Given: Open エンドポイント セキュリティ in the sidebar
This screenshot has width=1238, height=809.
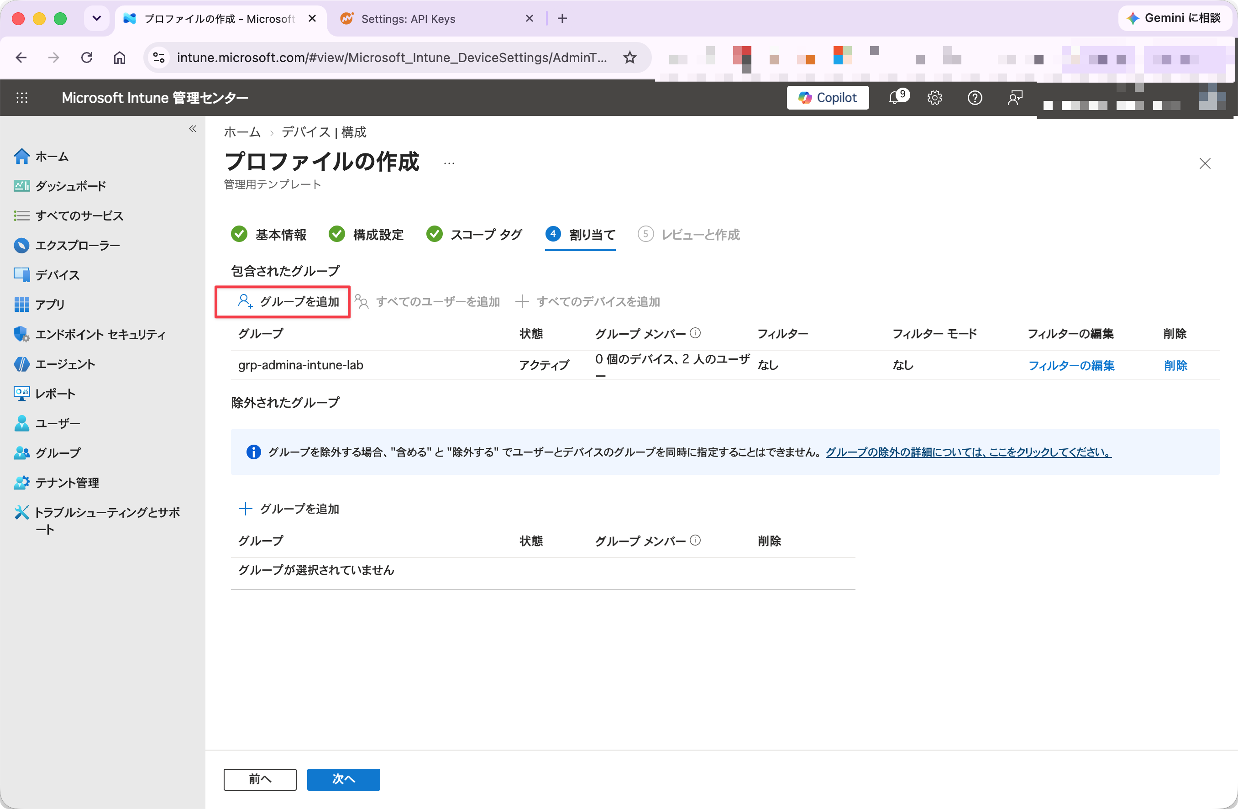Looking at the screenshot, I should pyautogui.click(x=89, y=334).
